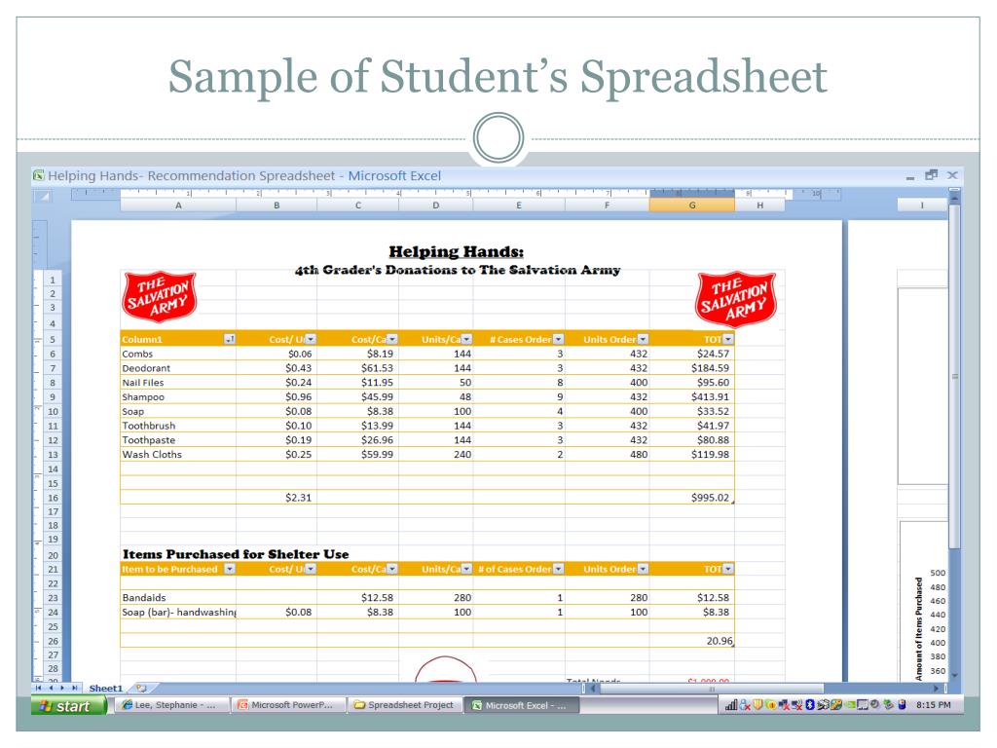Click the $2.31 cell in row 16
This screenshot has width=997, height=748.
coord(277,498)
